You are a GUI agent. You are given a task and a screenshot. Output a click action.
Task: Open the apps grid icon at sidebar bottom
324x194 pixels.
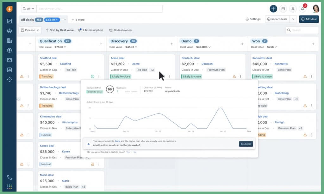[9, 187]
